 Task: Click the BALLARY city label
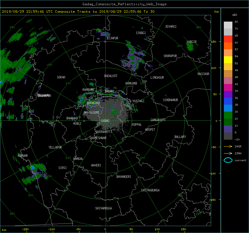tap(180, 137)
